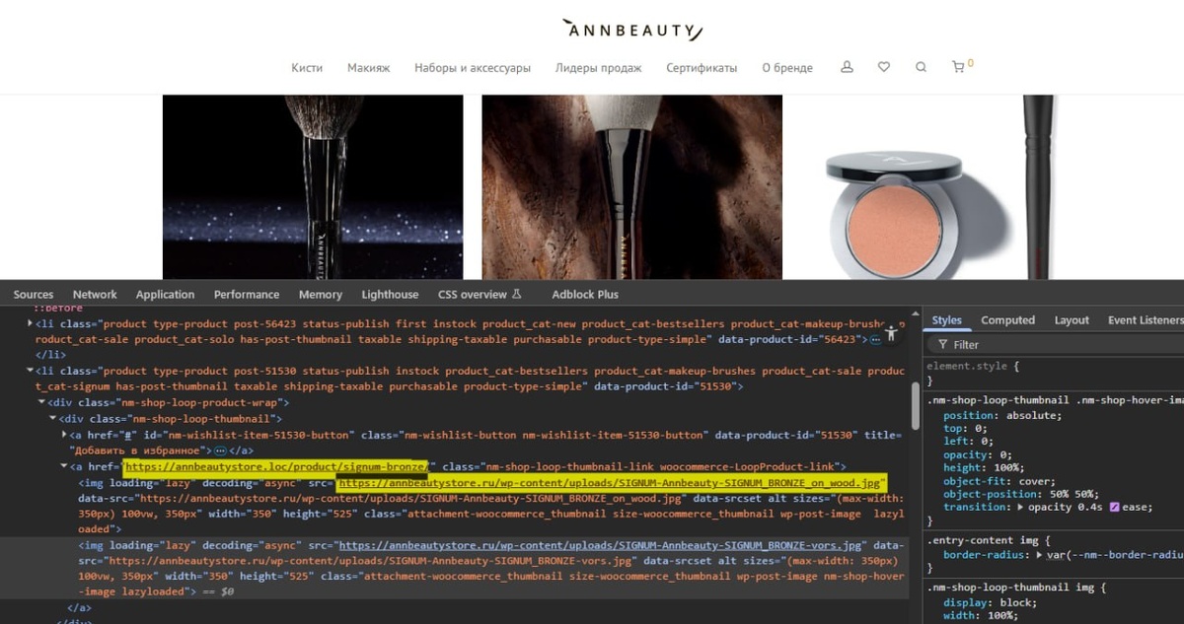This screenshot has width=1184, height=624.
Task: Collapse the nm-shop-loop-product-wrap div node
Action: tap(42, 402)
